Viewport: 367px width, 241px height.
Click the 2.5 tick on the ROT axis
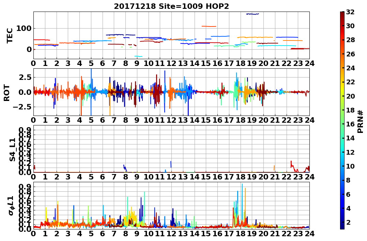point(25,77)
